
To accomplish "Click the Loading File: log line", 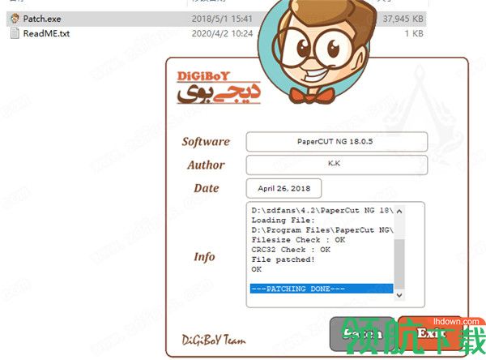I will pyautogui.click(x=283, y=220).
